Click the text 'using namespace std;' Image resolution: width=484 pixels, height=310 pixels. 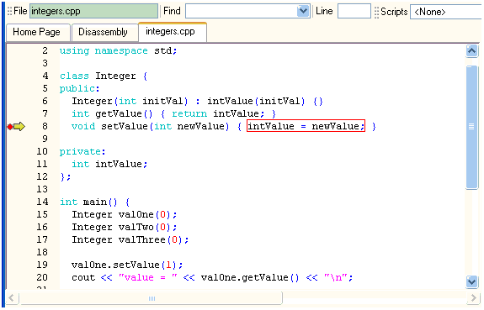click(x=118, y=50)
